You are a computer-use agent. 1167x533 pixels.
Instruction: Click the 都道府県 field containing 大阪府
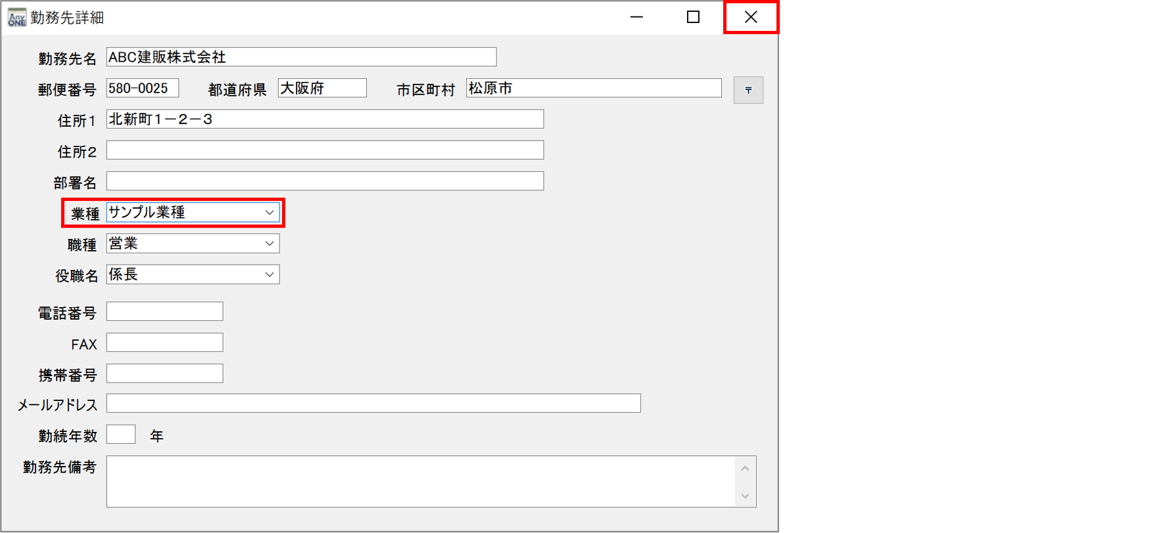pyautogui.click(x=322, y=88)
